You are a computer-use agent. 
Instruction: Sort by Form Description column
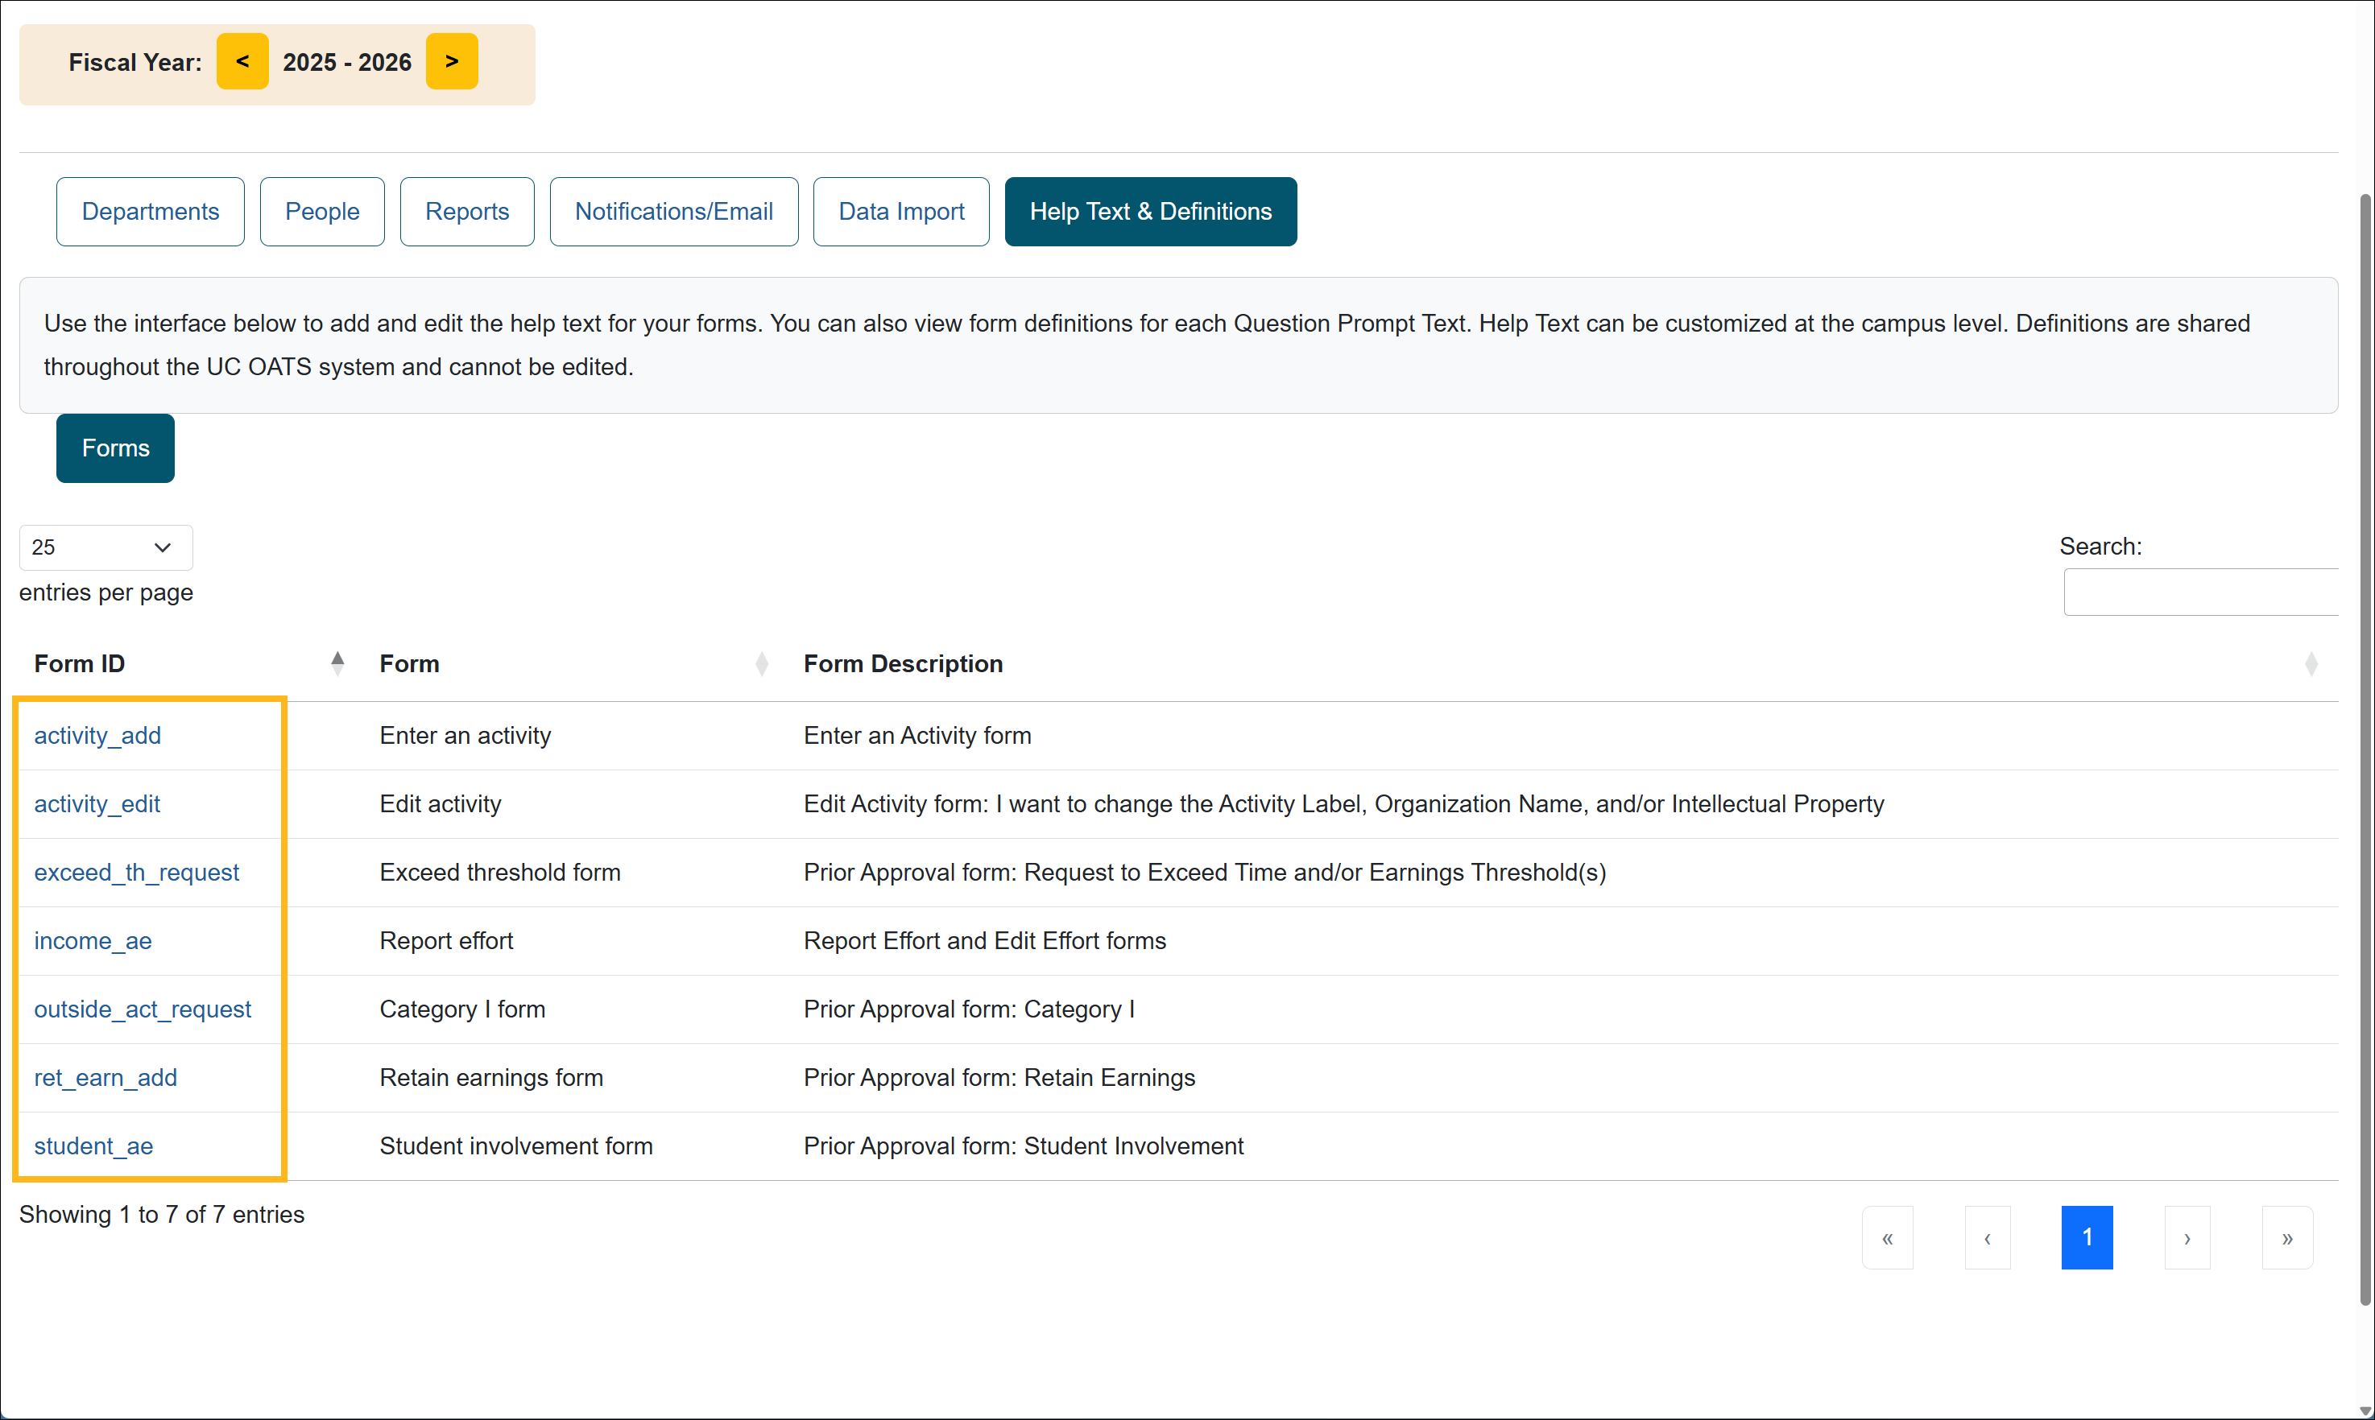(x=903, y=663)
